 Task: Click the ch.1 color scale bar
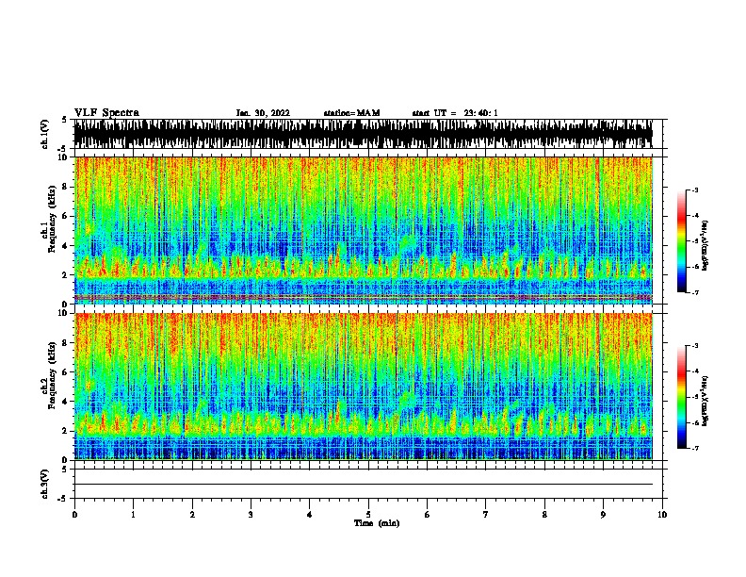tap(682, 241)
